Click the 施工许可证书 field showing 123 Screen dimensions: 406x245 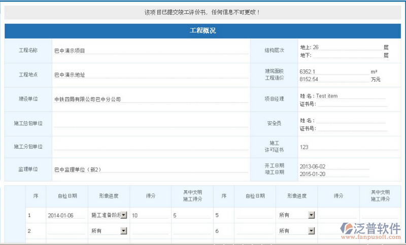343,147
